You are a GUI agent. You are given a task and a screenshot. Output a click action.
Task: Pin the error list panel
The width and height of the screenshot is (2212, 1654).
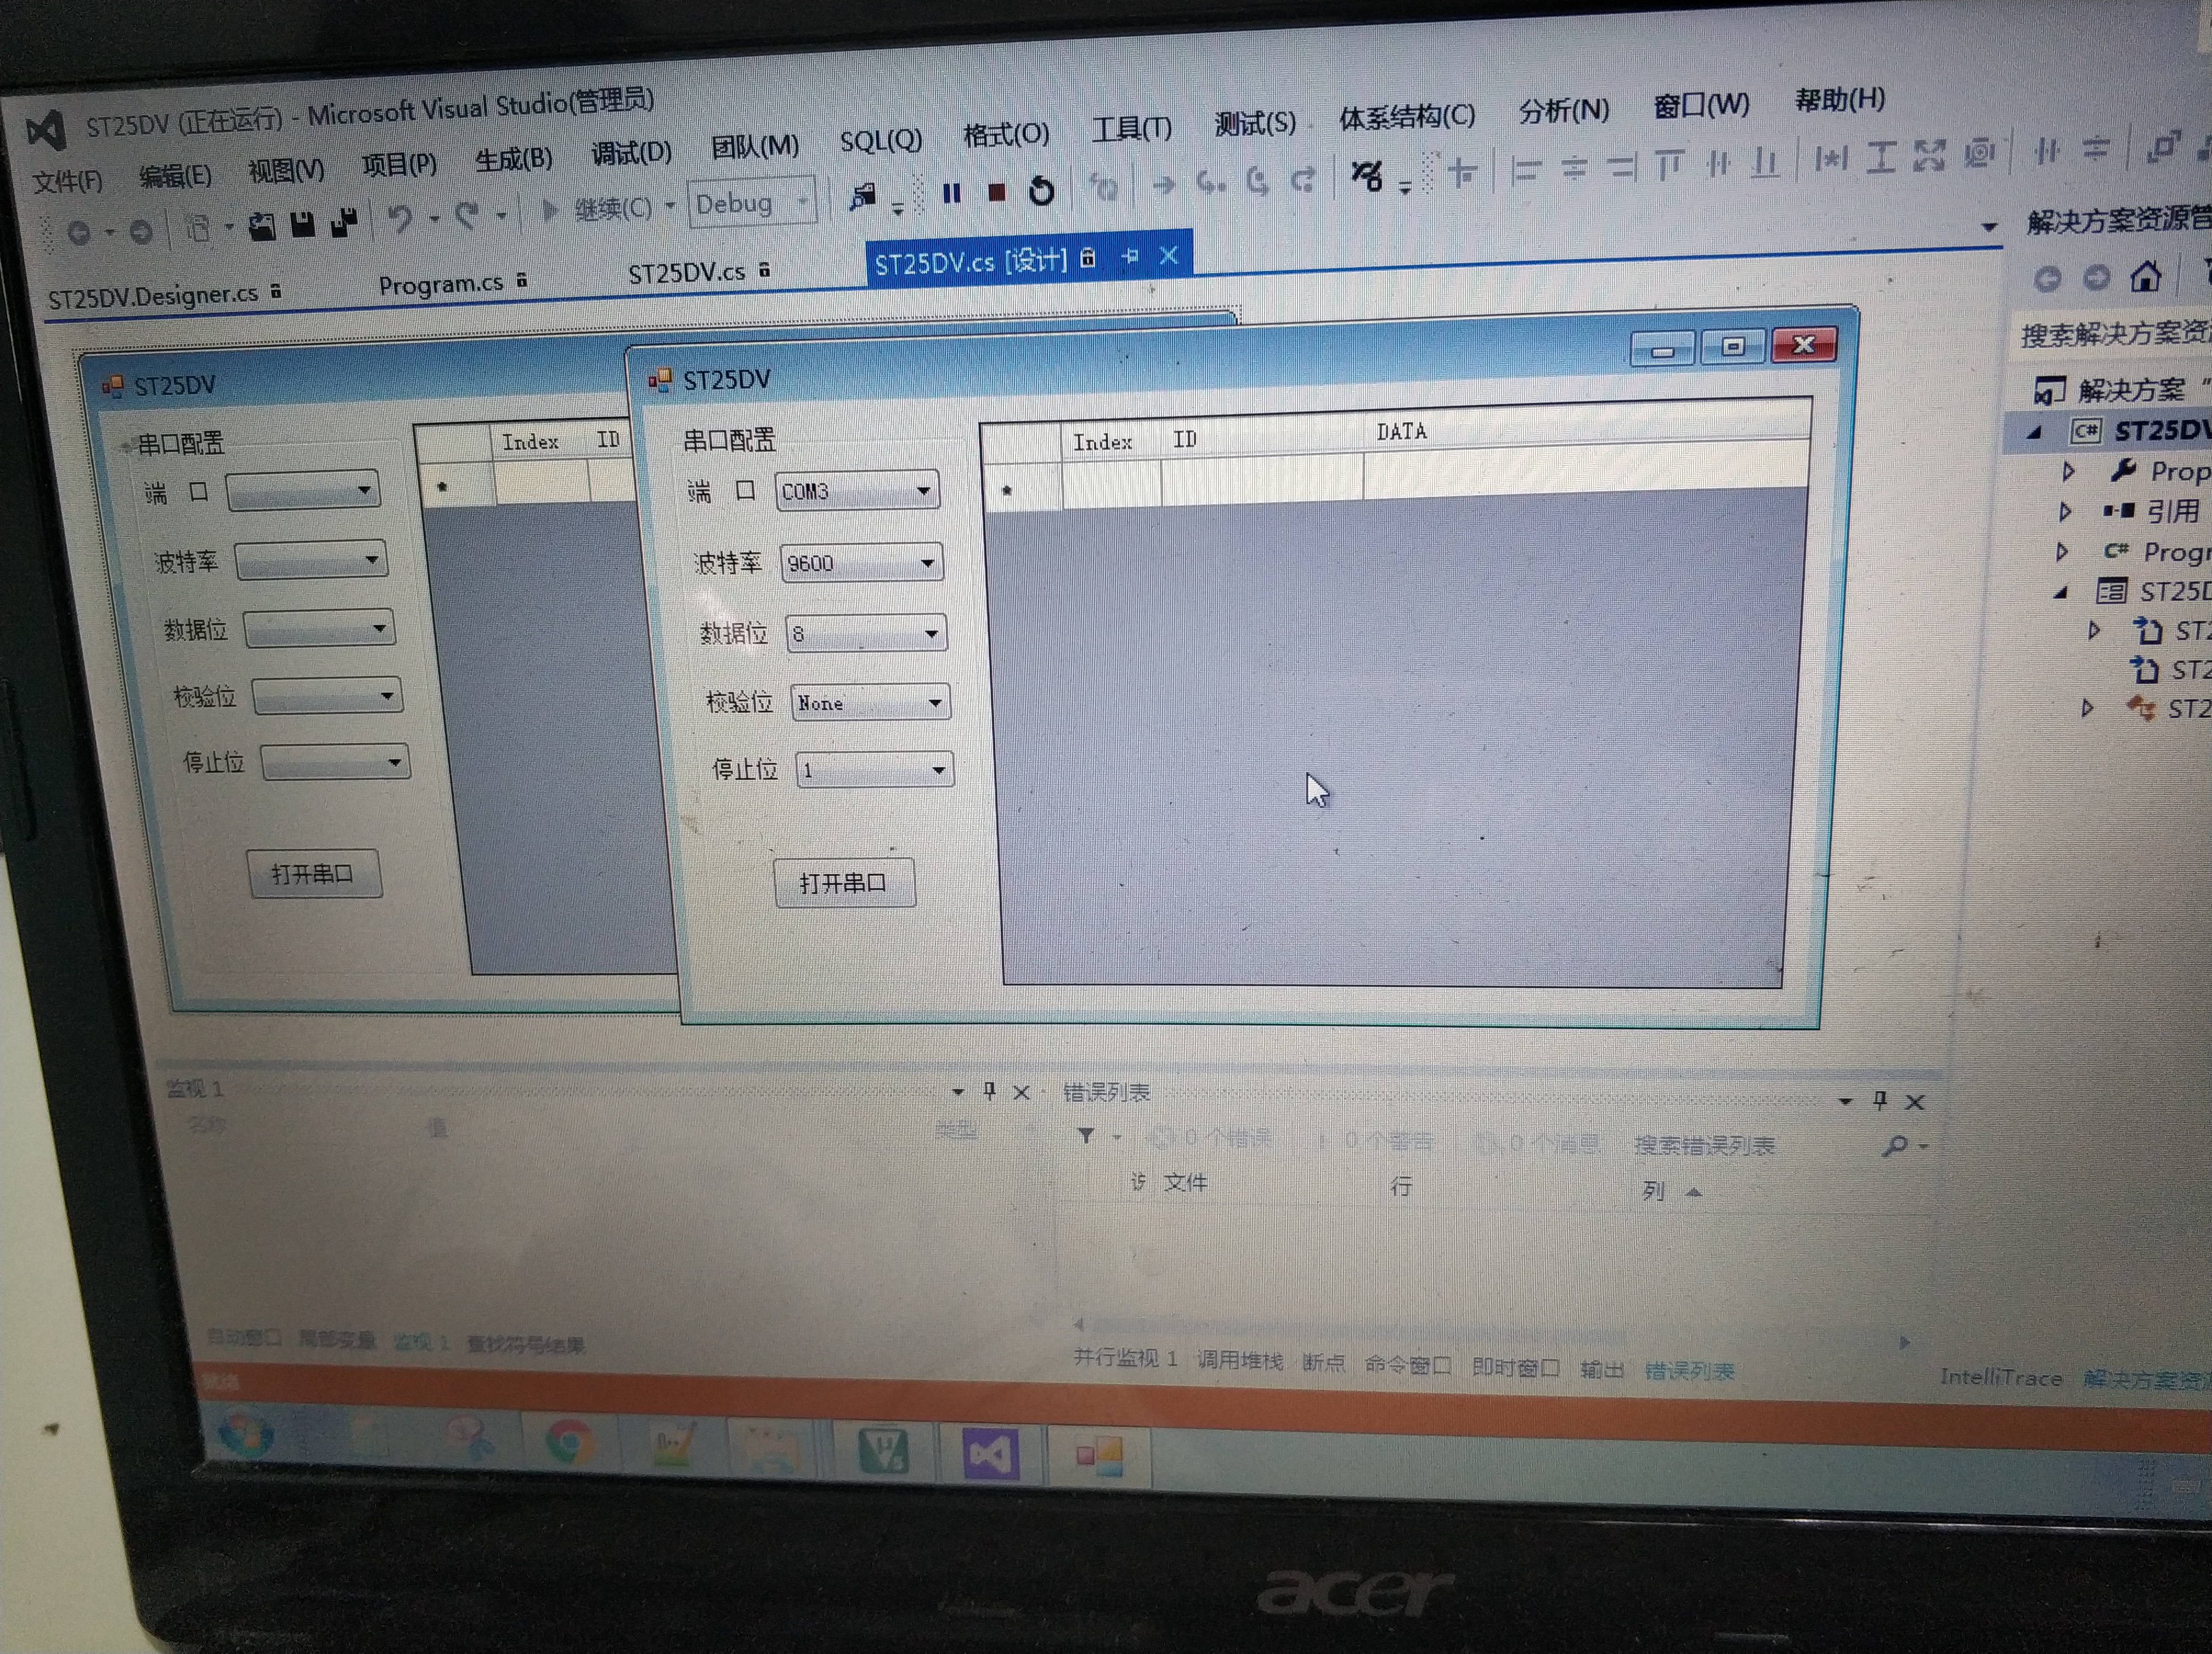click(1880, 1100)
